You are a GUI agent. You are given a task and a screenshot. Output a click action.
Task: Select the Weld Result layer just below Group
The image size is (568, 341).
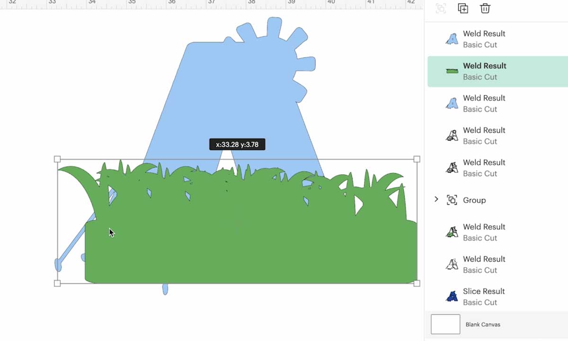(x=497, y=232)
